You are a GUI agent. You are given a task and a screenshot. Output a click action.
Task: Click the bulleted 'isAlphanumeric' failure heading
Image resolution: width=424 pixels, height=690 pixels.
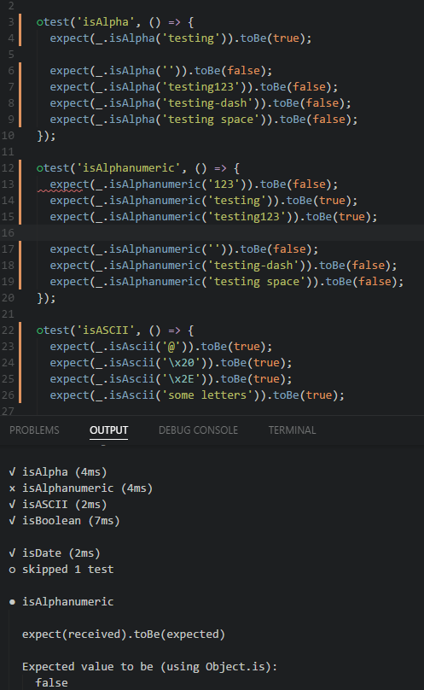61,602
